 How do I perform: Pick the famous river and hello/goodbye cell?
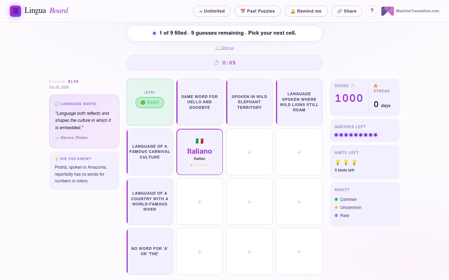(x=200, y=202)
